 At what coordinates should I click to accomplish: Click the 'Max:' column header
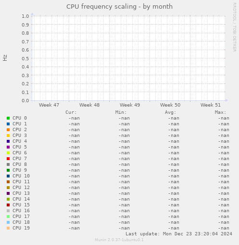click(x=220, y=112)
